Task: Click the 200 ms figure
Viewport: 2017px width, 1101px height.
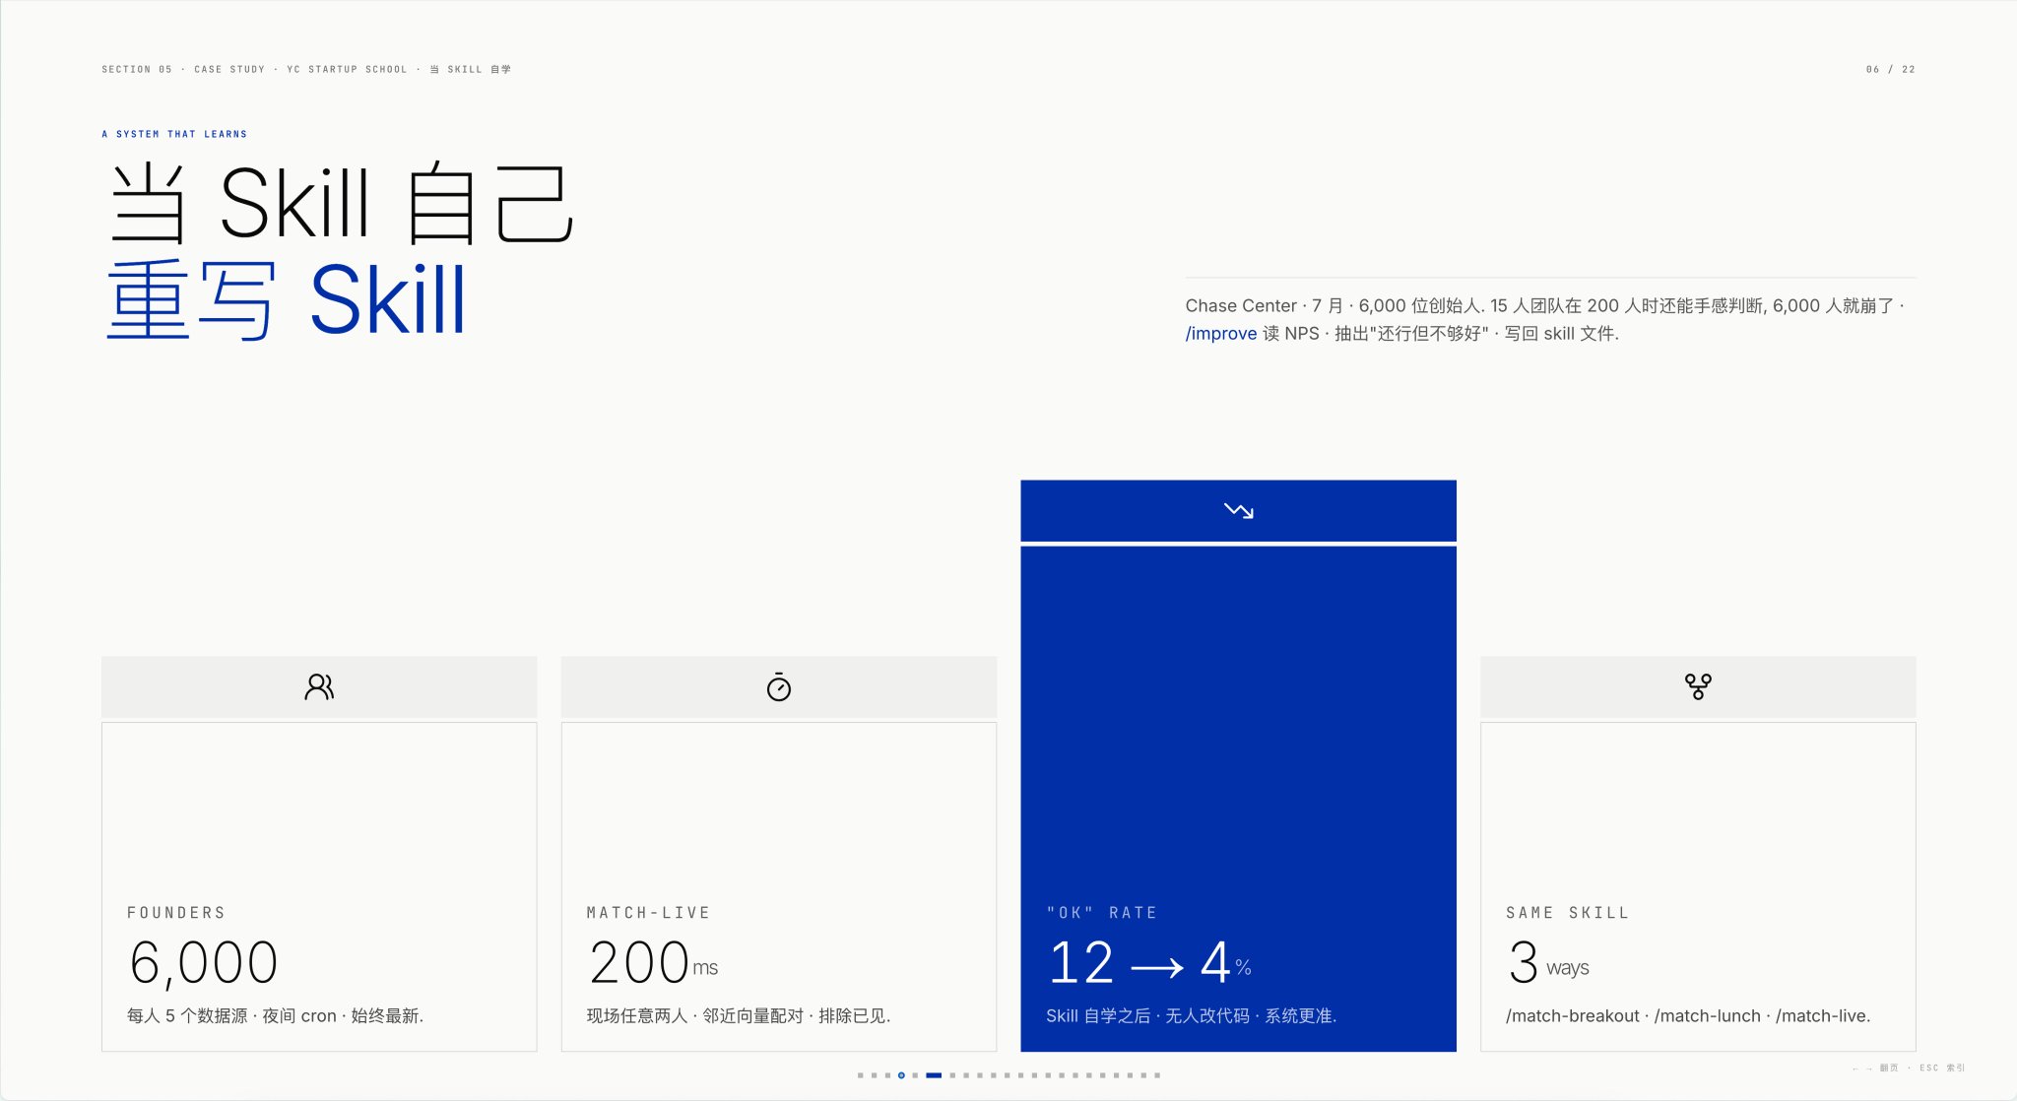Action: tap(653, 962)
